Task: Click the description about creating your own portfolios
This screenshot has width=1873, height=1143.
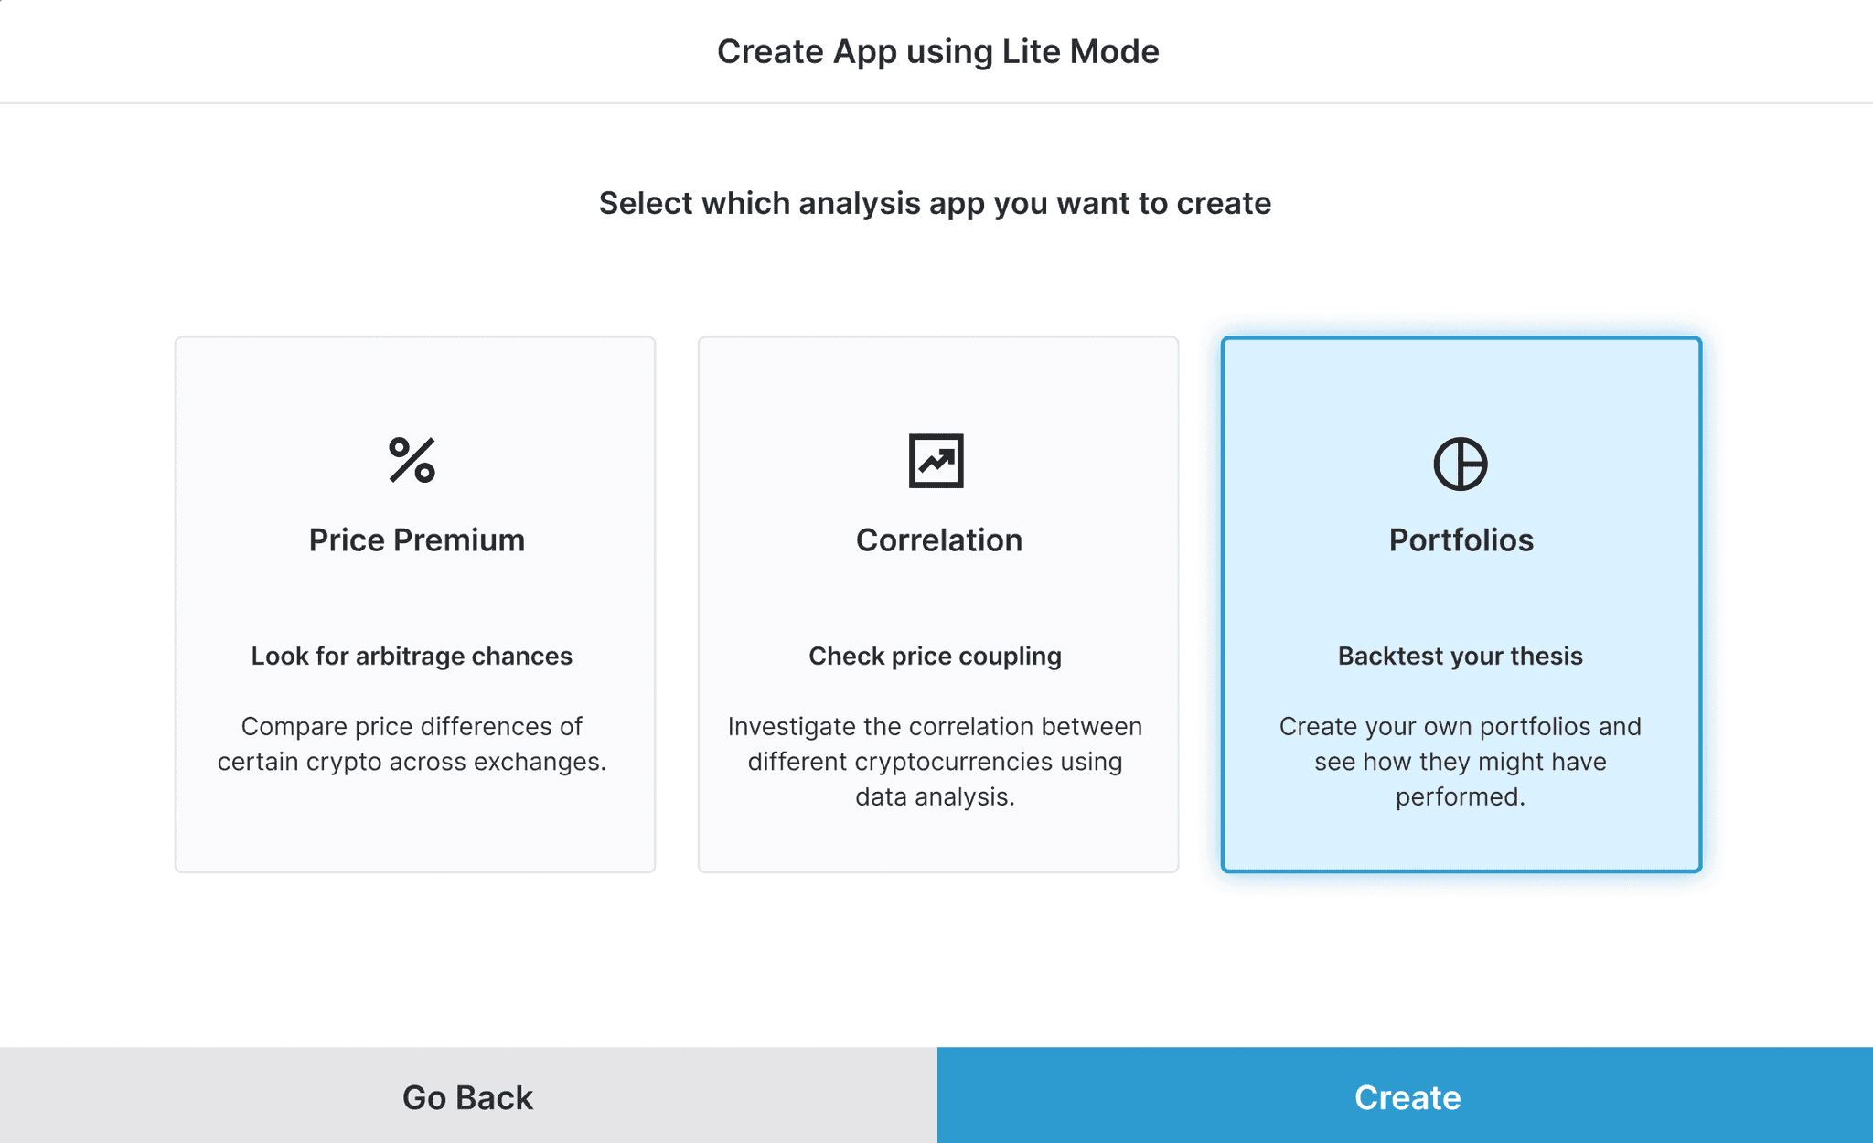Action: [x=1460, y=761]
